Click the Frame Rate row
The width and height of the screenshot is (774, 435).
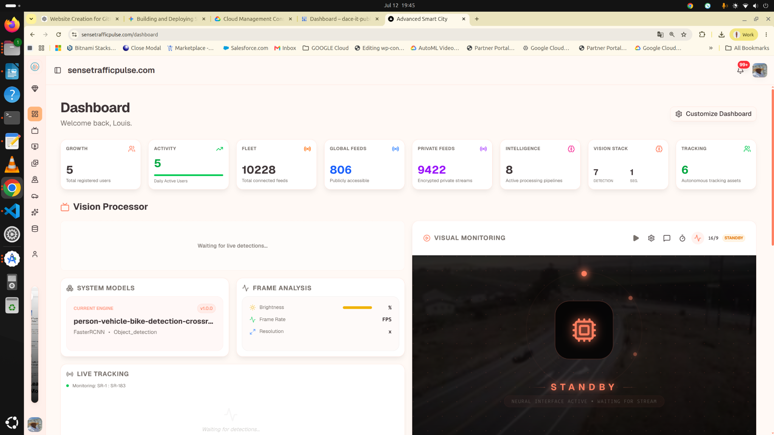tap(320, 319)
